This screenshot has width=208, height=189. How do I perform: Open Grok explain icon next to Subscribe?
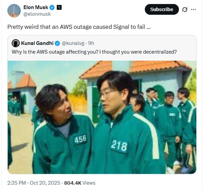(185, 9)
